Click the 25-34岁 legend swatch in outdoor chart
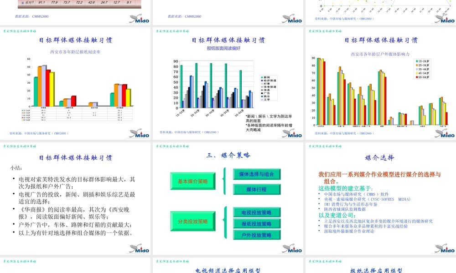The height and width of the screenshot is (273, 456). [417, 65]
